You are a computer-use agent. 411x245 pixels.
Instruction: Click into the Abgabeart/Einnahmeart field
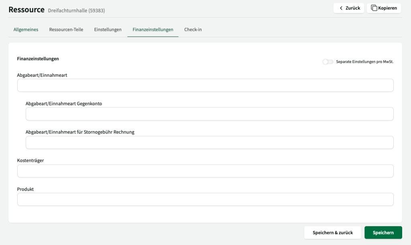point(205,85)
